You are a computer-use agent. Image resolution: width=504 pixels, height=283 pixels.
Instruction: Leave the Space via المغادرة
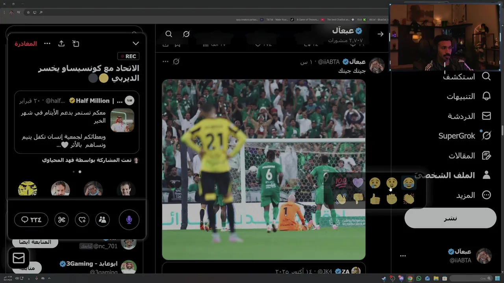26,44
